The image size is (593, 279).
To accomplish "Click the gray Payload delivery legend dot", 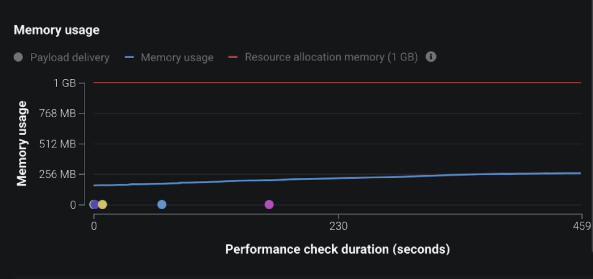I will (18, 57).
